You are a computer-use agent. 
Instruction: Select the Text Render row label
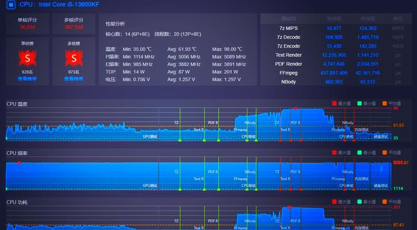click(289, 55)
